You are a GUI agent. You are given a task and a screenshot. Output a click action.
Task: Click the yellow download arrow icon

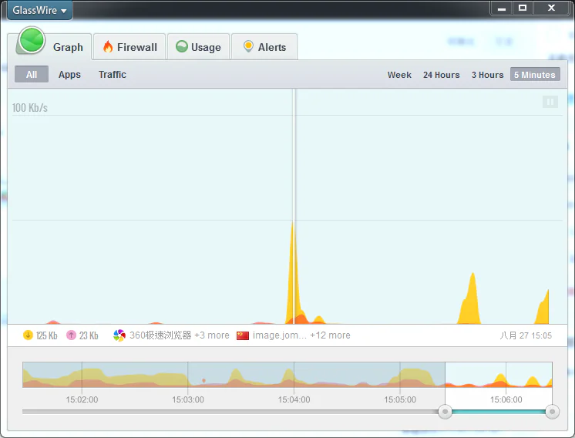(28, 335)
